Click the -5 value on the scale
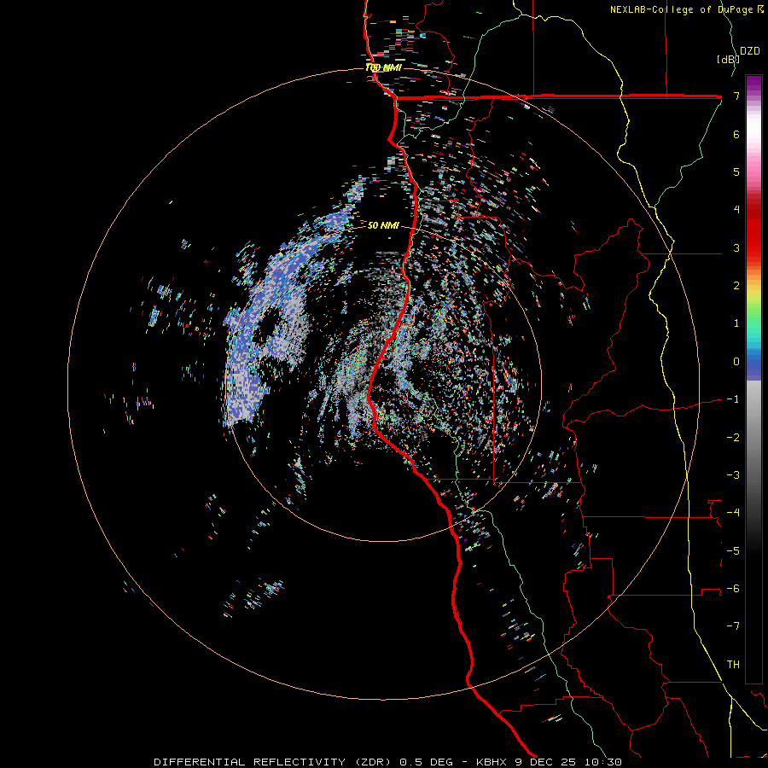The height and width of the screenshot is (768, 768). click(x=733, y=550)
